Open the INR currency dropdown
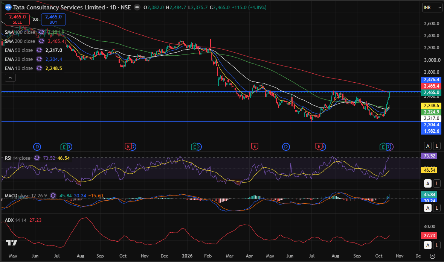The height and width of the screenshot is (262, 444). point(432,8)
